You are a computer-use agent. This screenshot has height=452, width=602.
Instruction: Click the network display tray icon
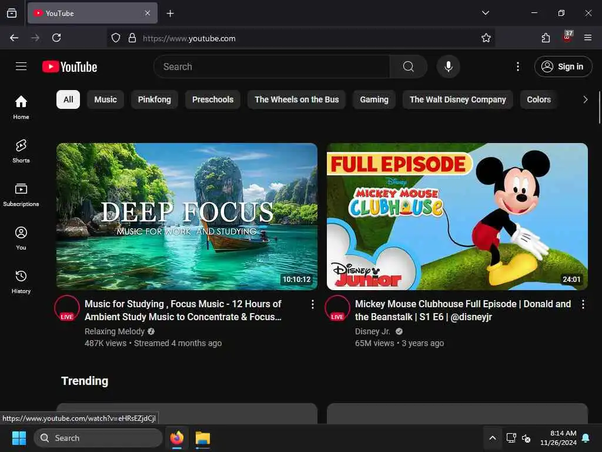[x=511, y=438]
